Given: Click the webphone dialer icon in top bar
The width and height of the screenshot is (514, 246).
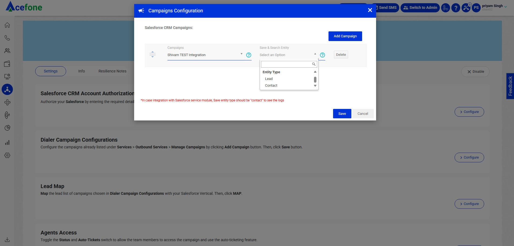Looking at the screenshot, I should [445, 8].
